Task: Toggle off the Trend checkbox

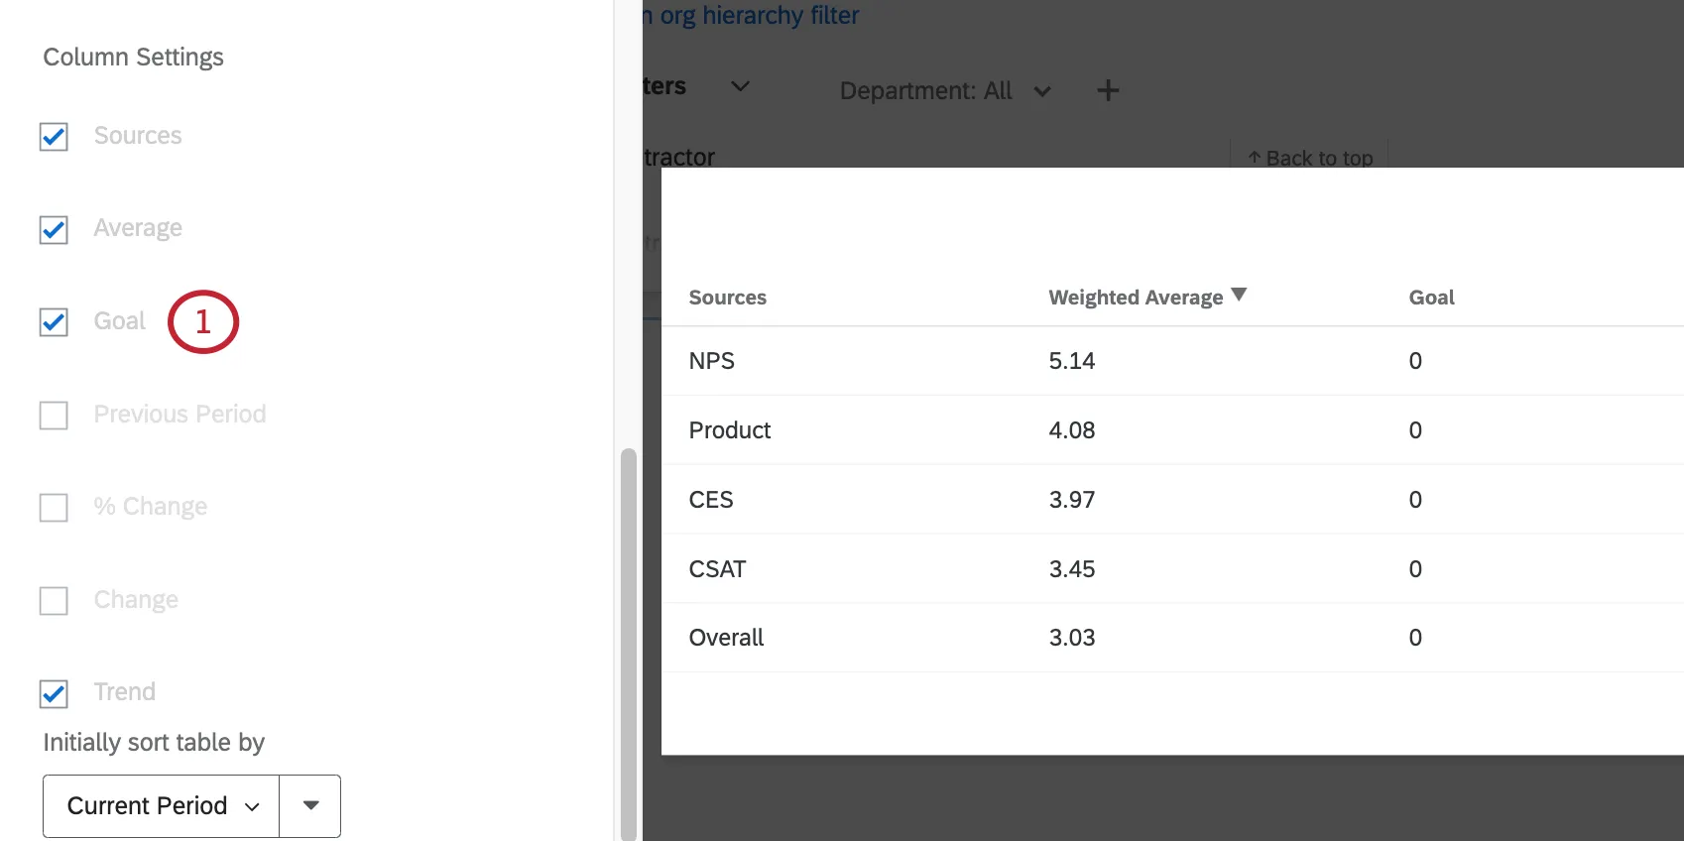Action: click(54, 694)
